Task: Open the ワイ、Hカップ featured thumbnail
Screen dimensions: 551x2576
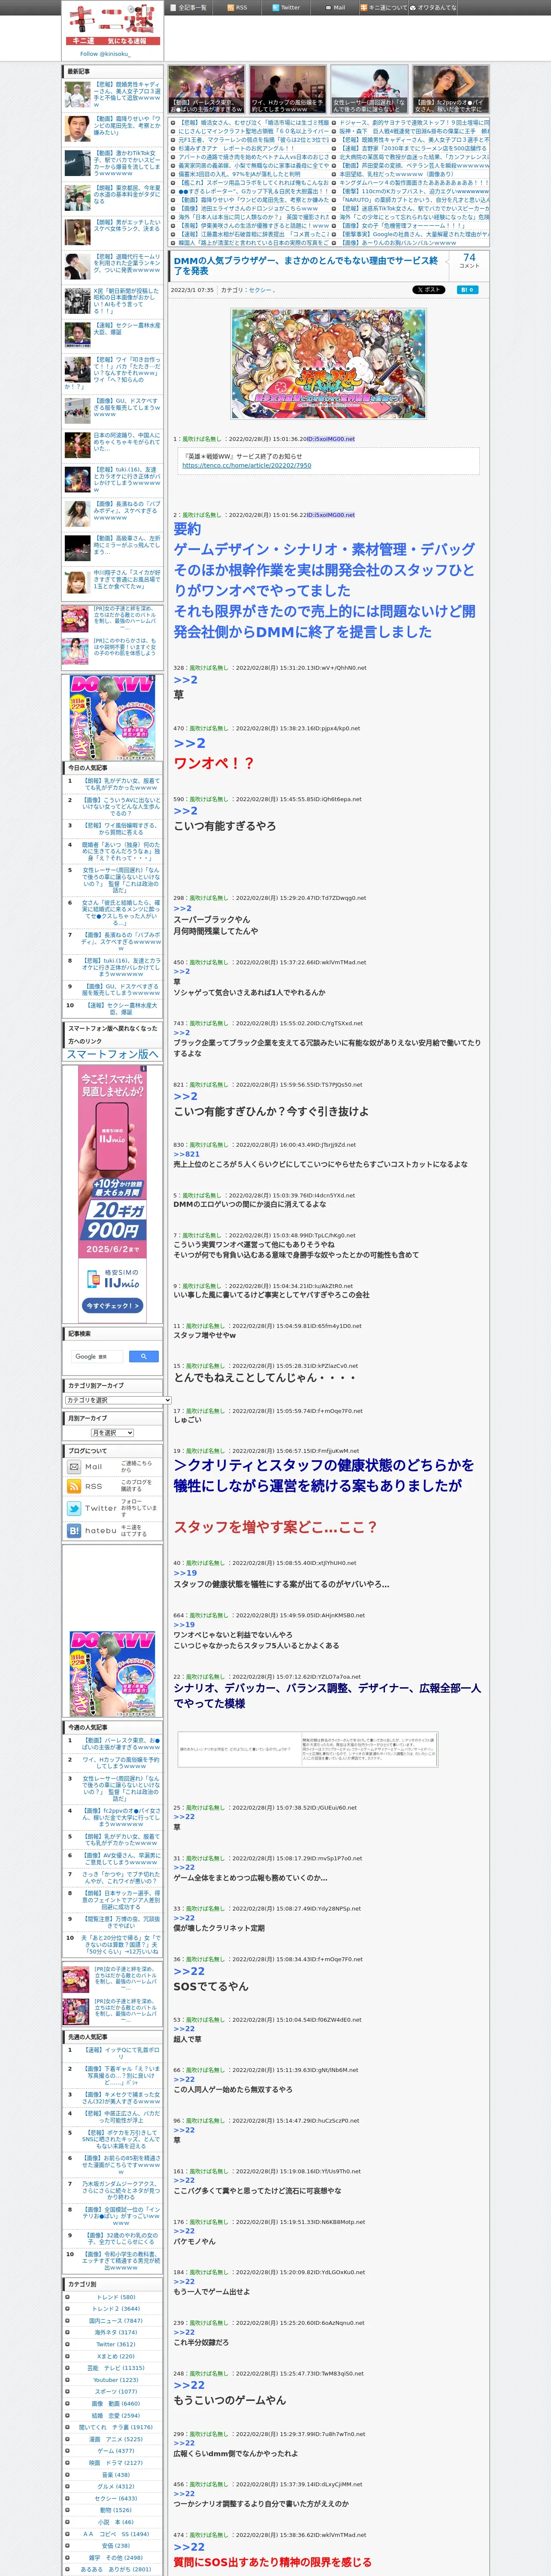Action: click(x=288, y=89)
